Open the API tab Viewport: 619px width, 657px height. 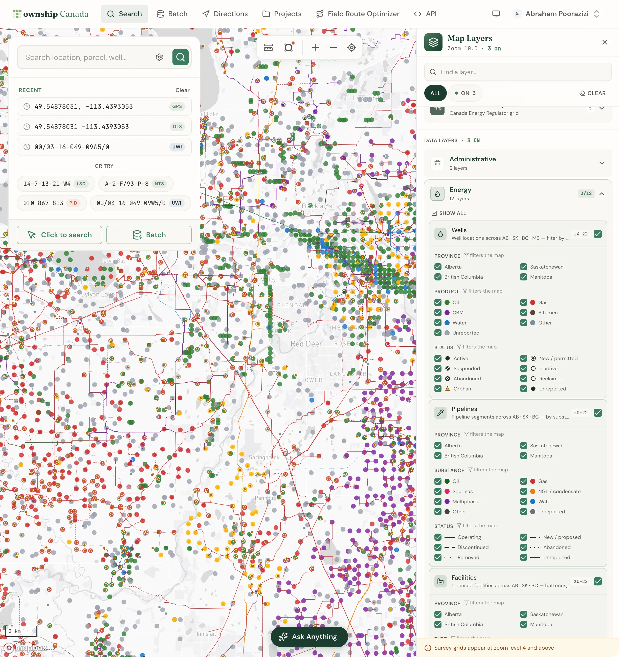point(425,14)
